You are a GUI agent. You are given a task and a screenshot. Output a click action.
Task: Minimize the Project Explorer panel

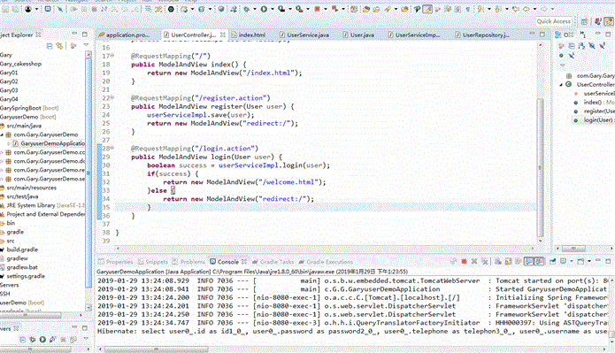point(74,35)
